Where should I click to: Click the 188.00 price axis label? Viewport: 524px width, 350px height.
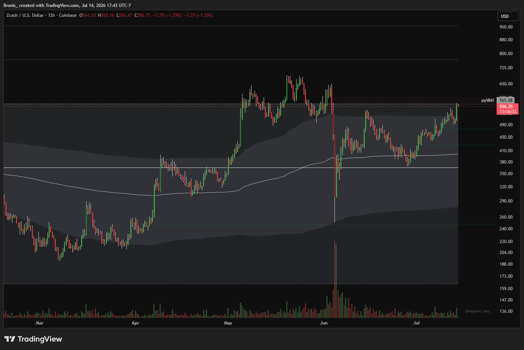[x=506, y=264]
